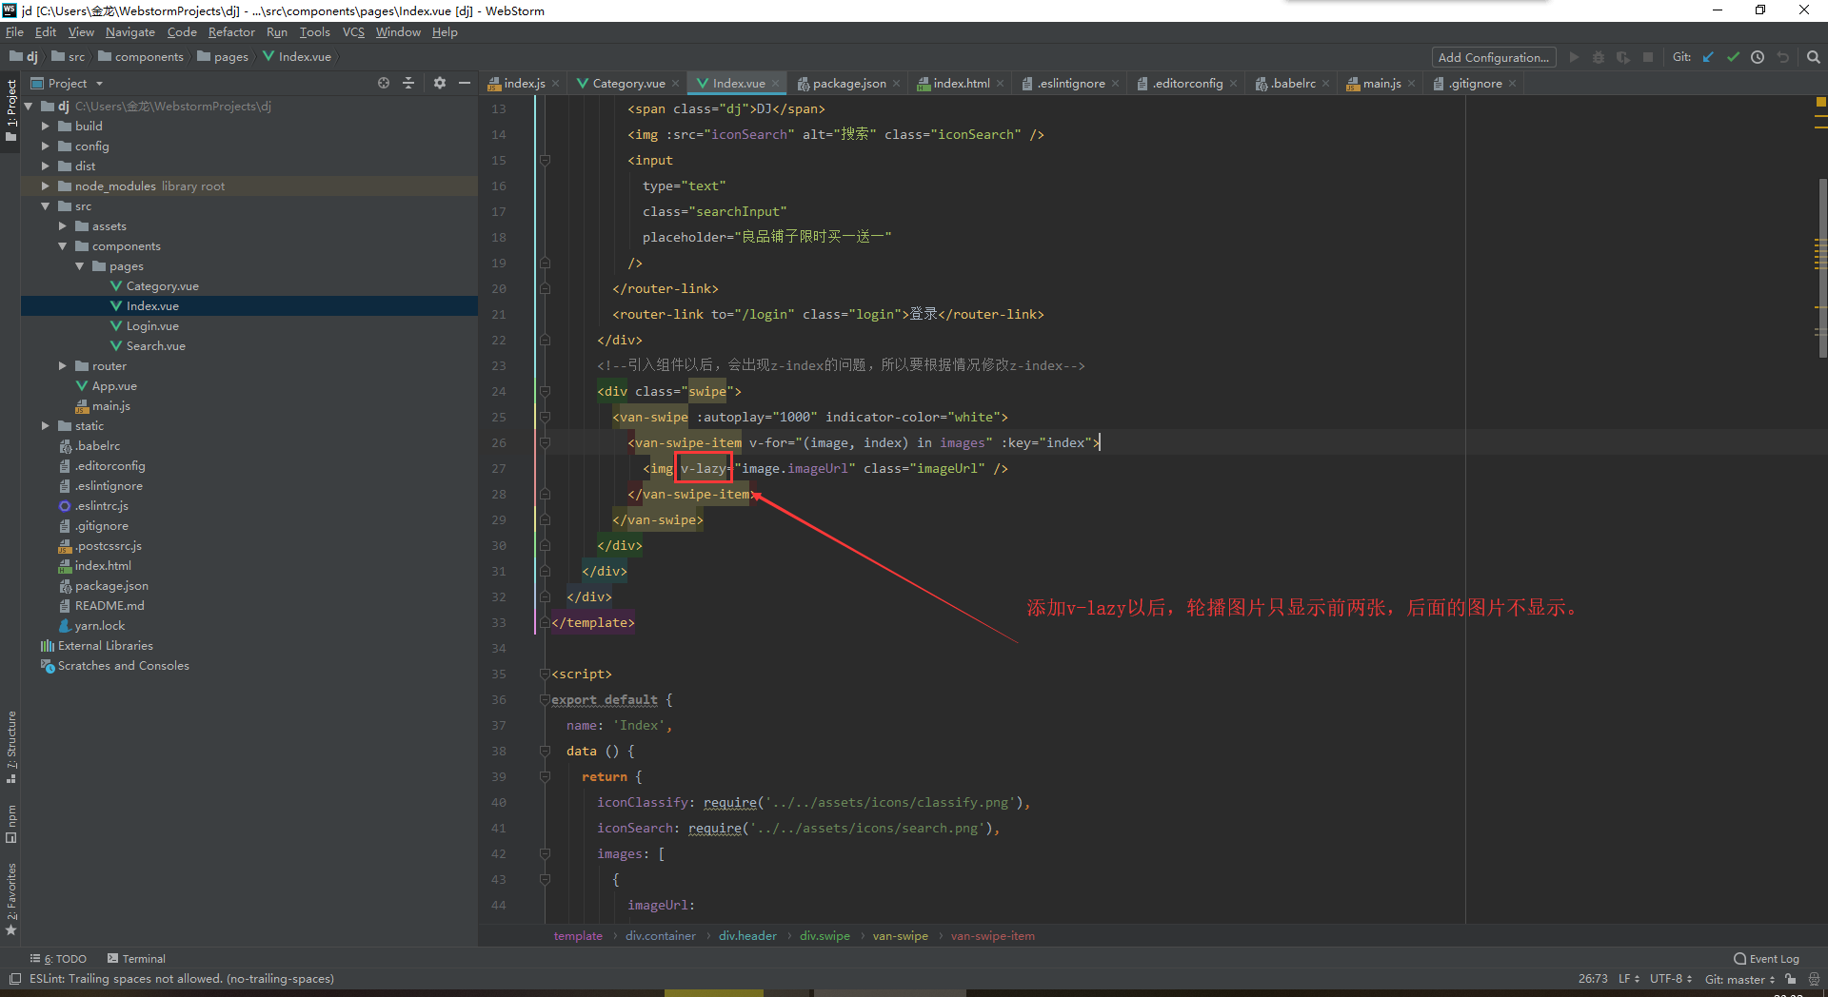Click the collapse all icon in Project panel
Image resolution: width=1828 pixels, height=997 pixels.
pyautogui.click(x=408, y=83)
